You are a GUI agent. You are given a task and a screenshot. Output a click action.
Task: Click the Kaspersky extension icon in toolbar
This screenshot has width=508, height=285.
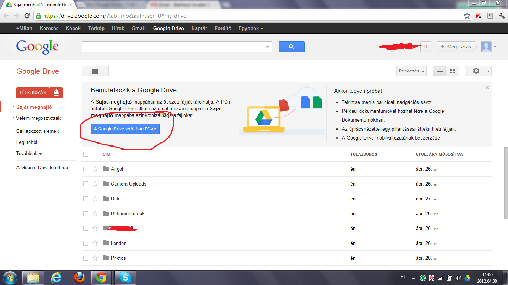click(x=479, y=16)
